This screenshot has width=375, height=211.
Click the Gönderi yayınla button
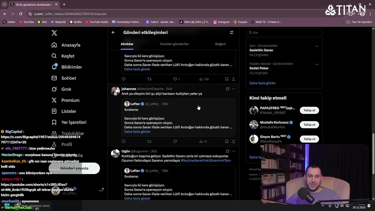74,168
